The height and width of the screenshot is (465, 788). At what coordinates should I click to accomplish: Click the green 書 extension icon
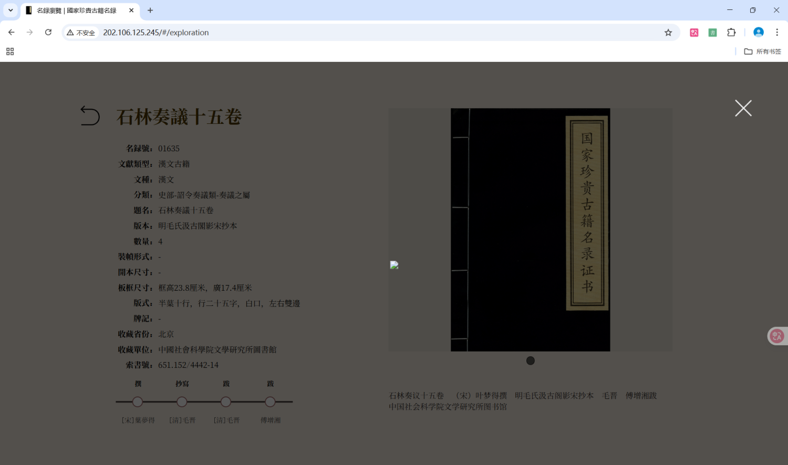tap(712, 32)
